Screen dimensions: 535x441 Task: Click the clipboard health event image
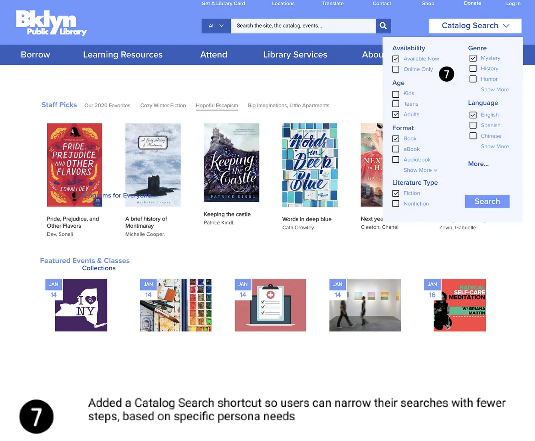[x=270, y=305]
